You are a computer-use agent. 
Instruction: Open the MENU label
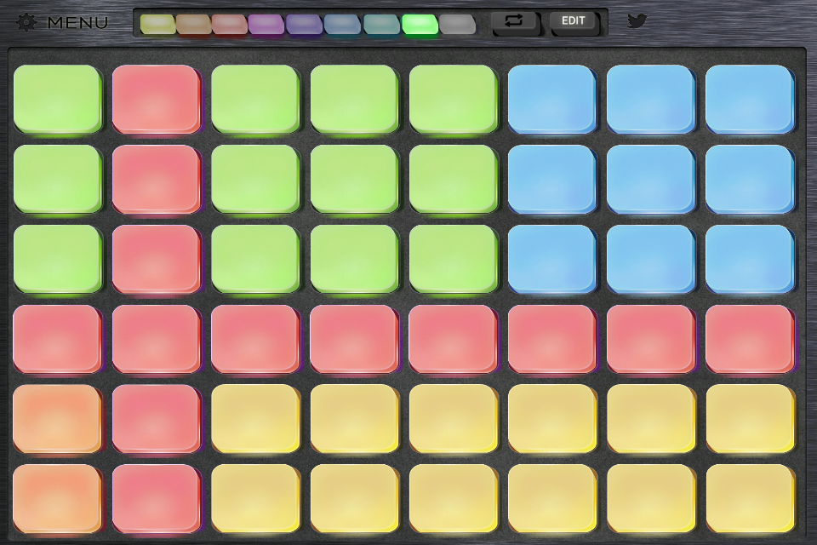(x=77, y=22)
